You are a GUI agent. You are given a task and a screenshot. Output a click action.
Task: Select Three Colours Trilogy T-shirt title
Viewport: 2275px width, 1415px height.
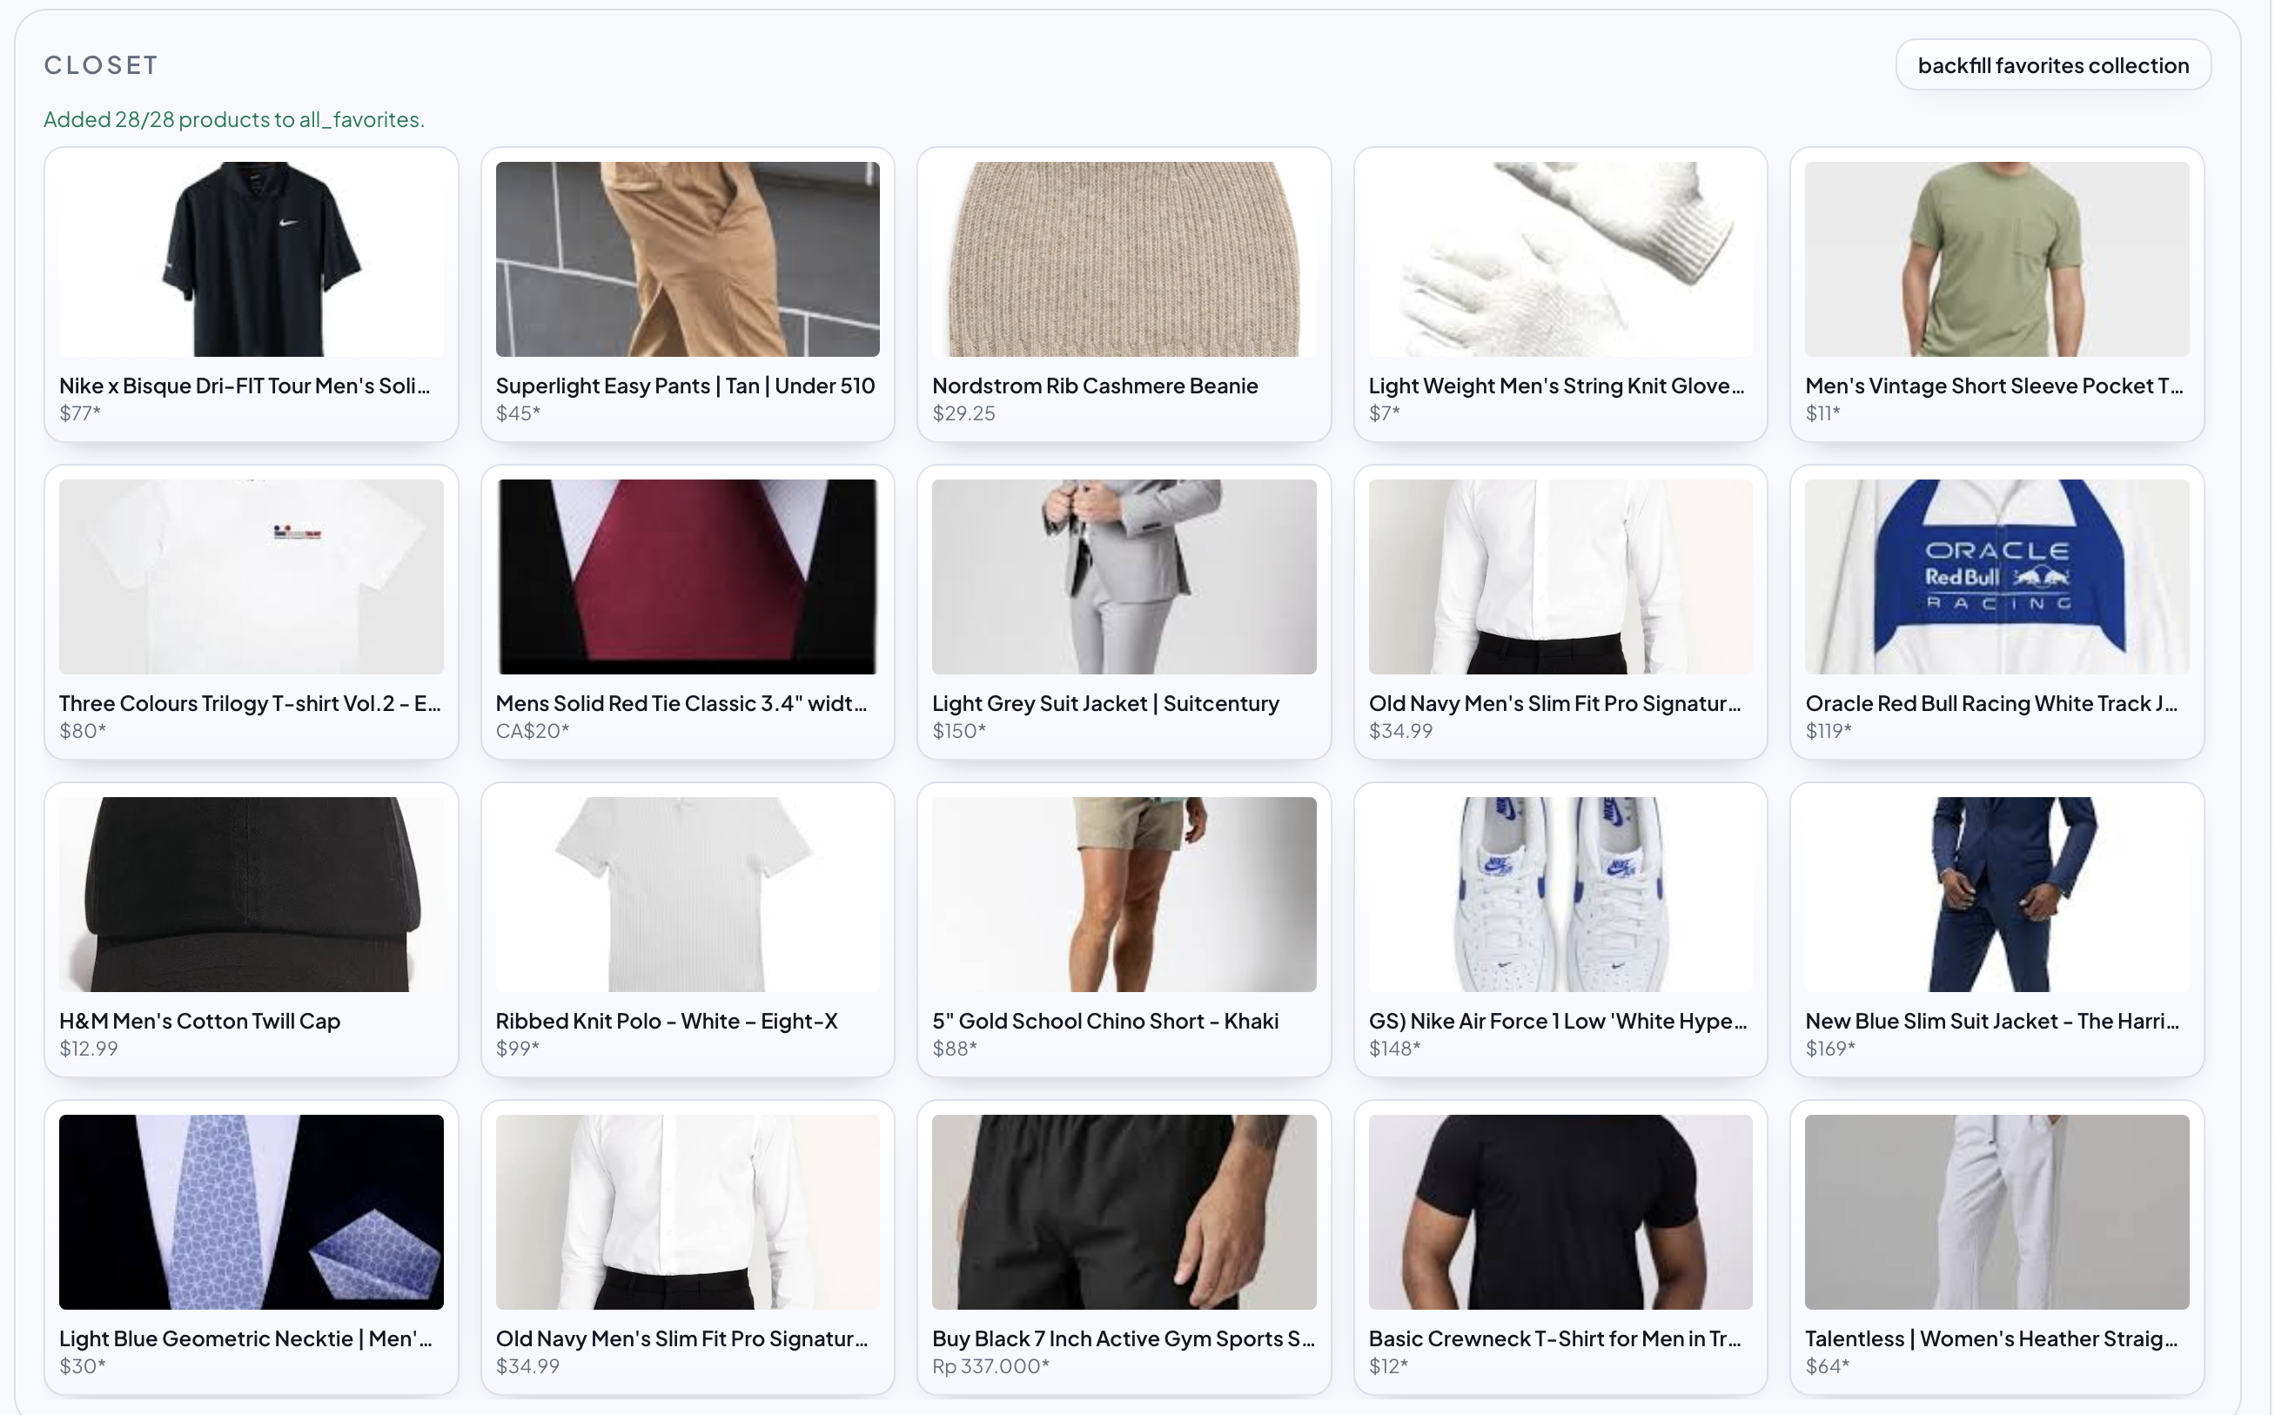point(250,704)
